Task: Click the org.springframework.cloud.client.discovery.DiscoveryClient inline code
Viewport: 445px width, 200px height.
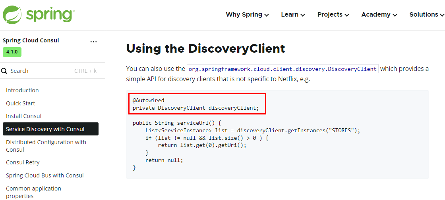Action: coord(282,69)
